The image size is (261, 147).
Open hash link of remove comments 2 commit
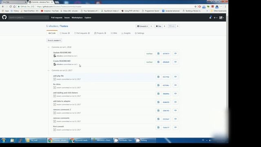click(x=166, y=111)
